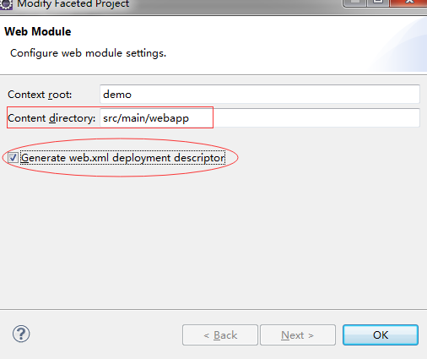Image resolution: width=427 pixels, height=359 pixels.
Task: Open the help question mark icon
Action: 21,334
